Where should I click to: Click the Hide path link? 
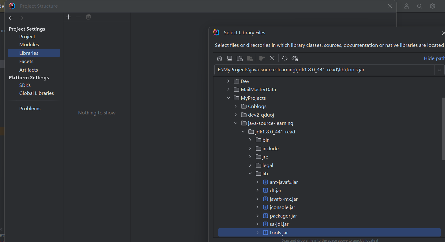coord(434,58)
